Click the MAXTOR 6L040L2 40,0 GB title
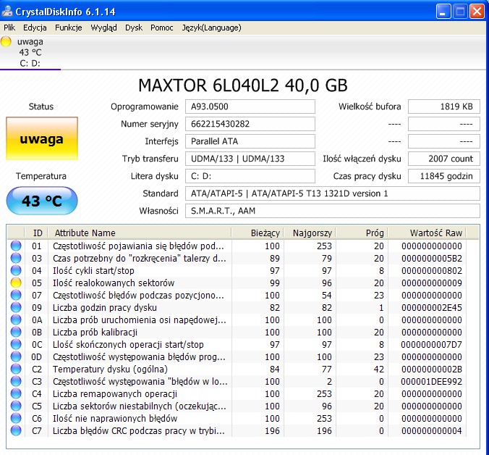This screenshot has width=489, height=455. point(242,85)
